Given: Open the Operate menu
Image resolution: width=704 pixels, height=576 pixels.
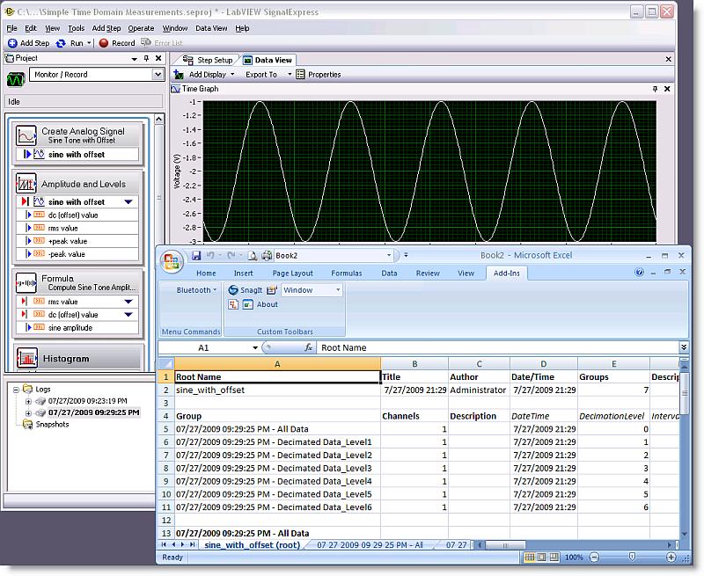Looking at the screenshot, I should [x=141, y=28].
